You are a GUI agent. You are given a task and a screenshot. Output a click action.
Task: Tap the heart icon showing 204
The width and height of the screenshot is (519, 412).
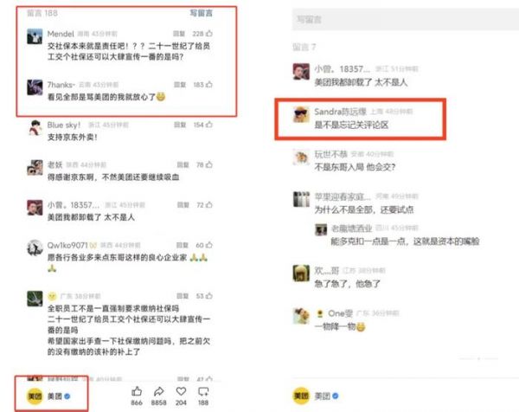click(181, 391)
